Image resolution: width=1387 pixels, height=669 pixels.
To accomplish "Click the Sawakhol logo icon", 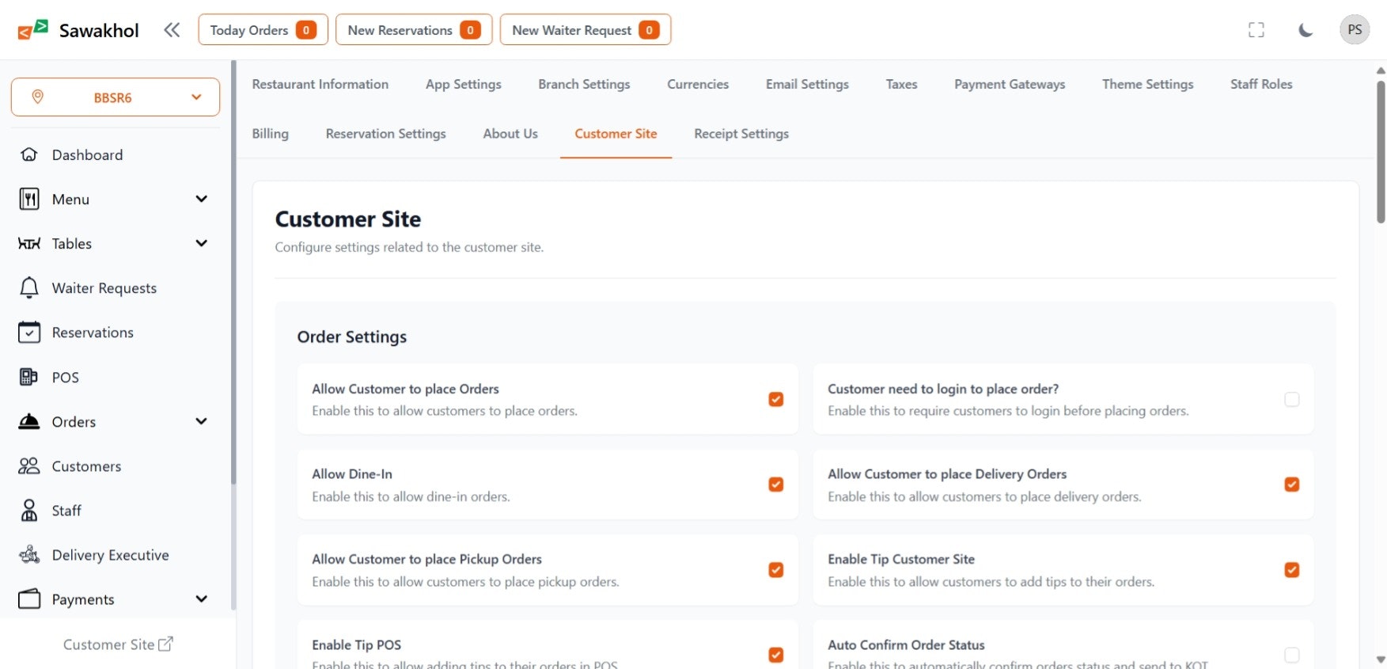I will [33, 30].
